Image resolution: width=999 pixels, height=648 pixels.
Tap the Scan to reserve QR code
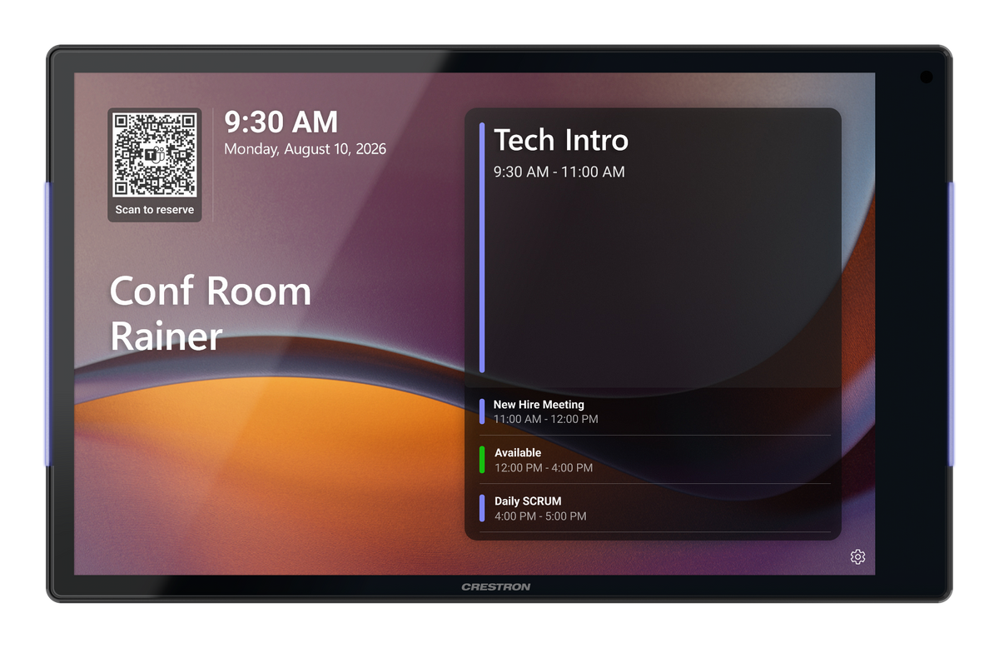coord(155,156)
